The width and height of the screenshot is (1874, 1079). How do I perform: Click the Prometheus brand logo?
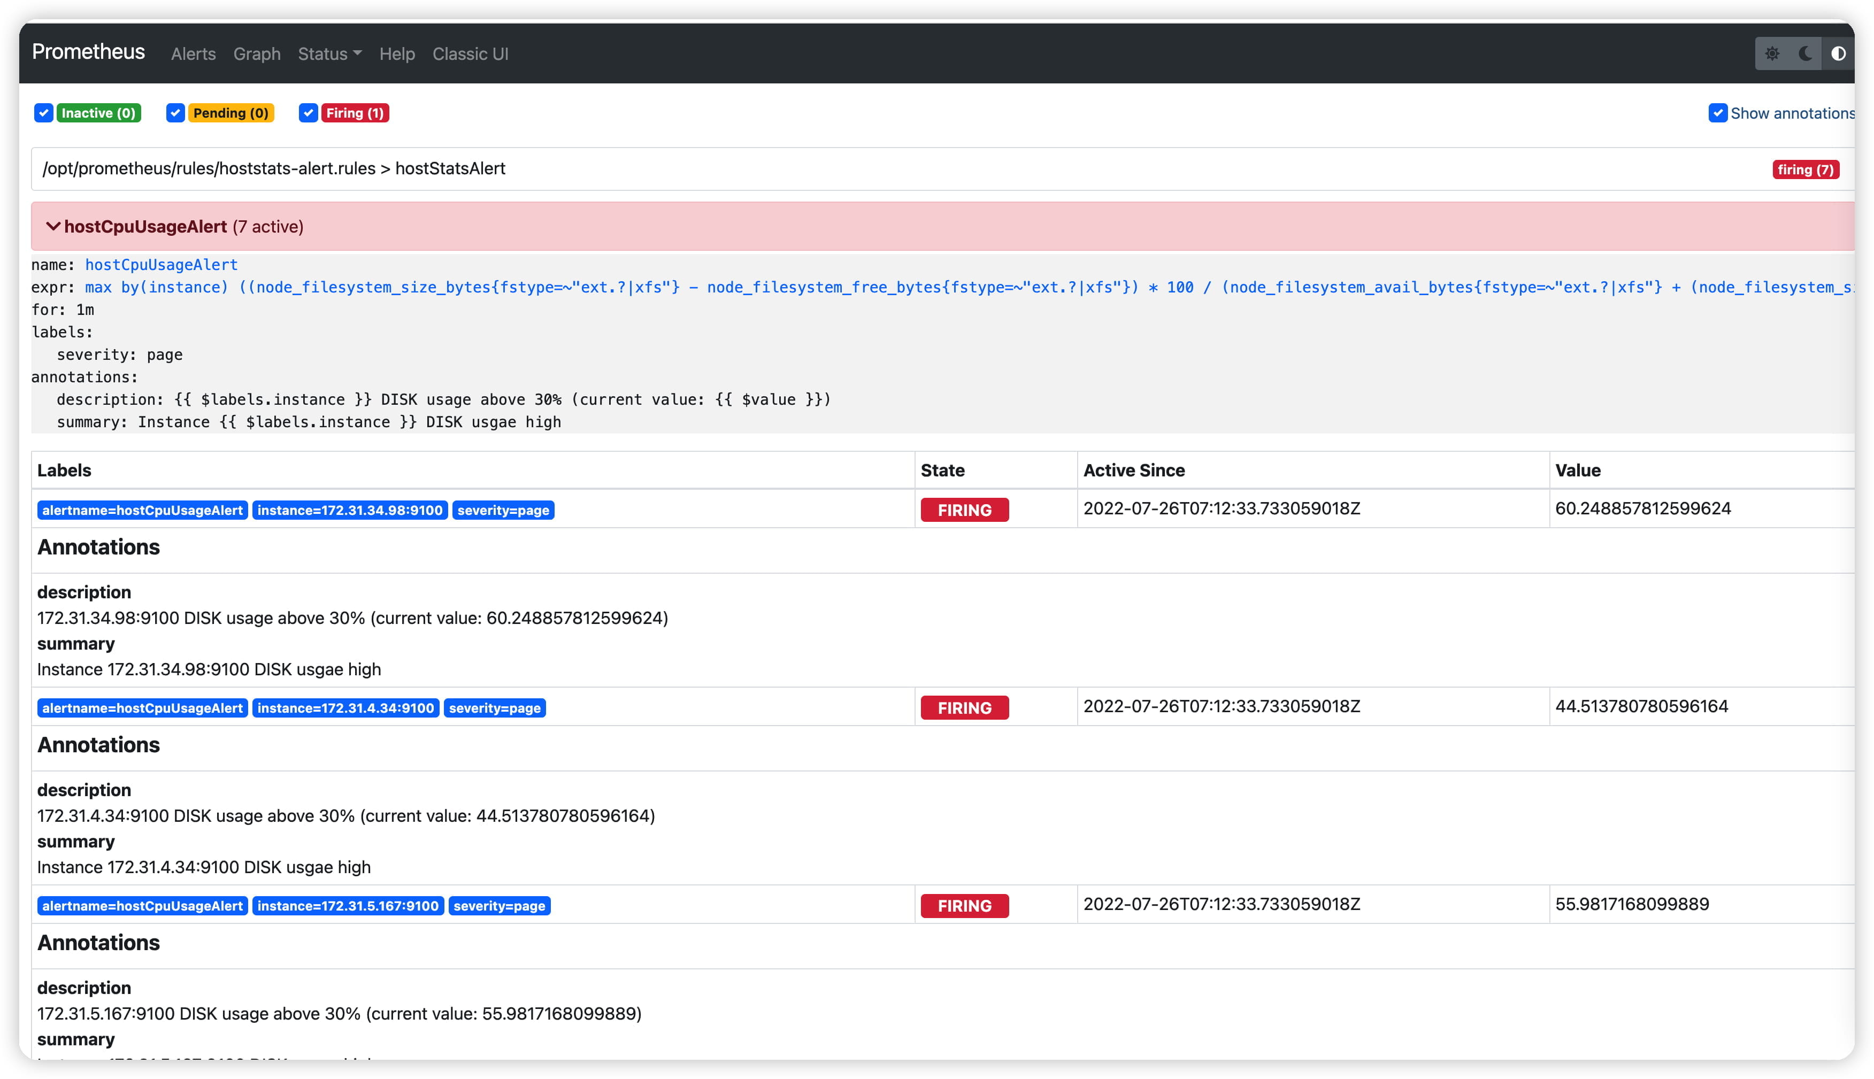click(88, 52)
